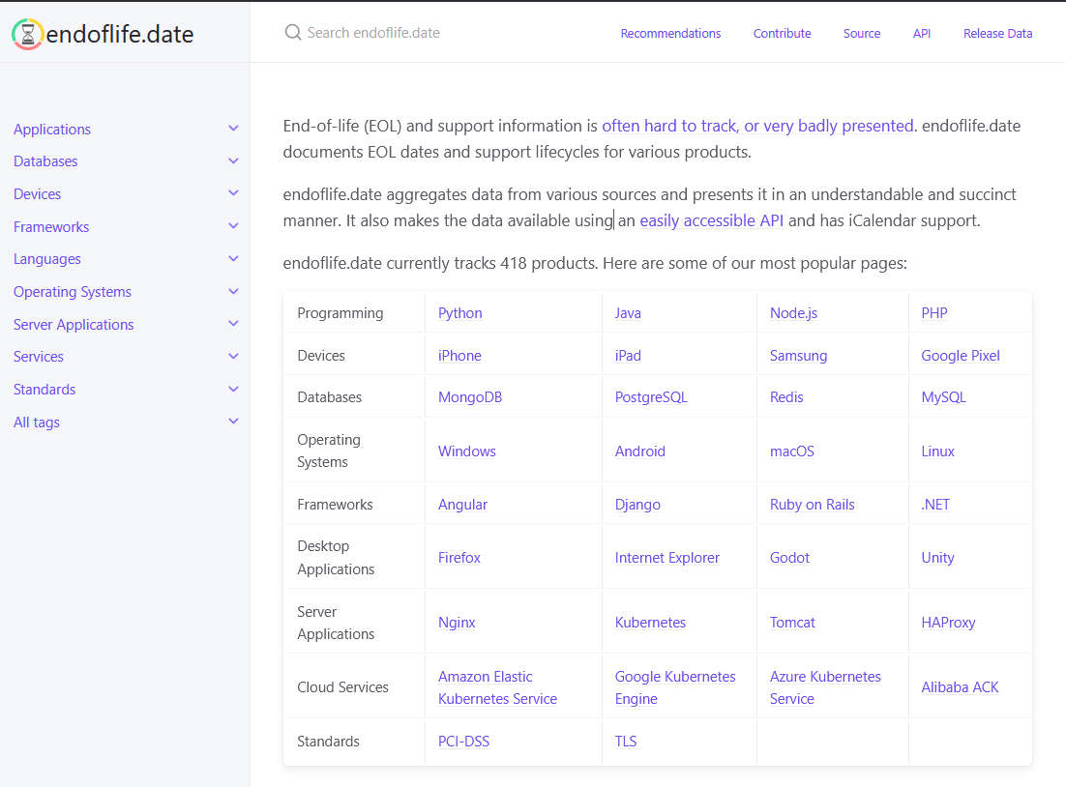
Task: Expand the Languages sidebar chevron
Action: 233,258
